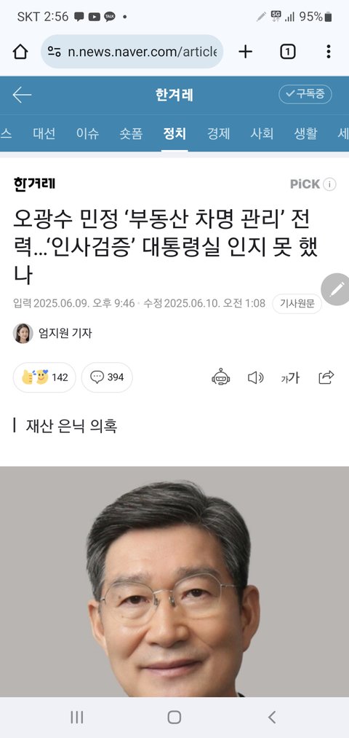
Task: Tap the reaction emoji button with 142
Action: [x=44, y=377]
